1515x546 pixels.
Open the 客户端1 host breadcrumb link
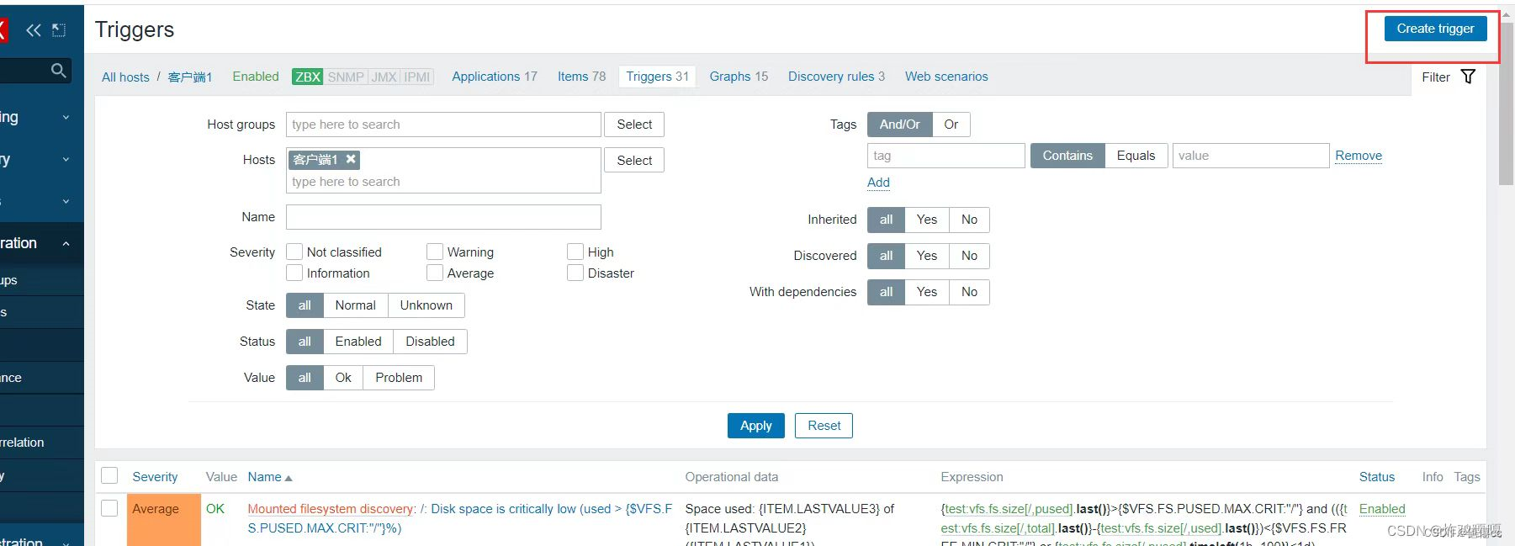[190, 77]
